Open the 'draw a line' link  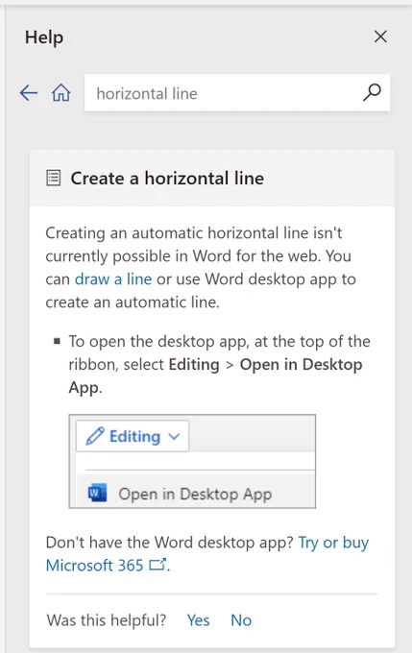[113, 279]
